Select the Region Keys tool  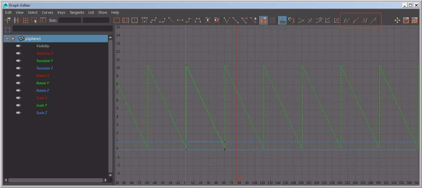click(34, 20)
